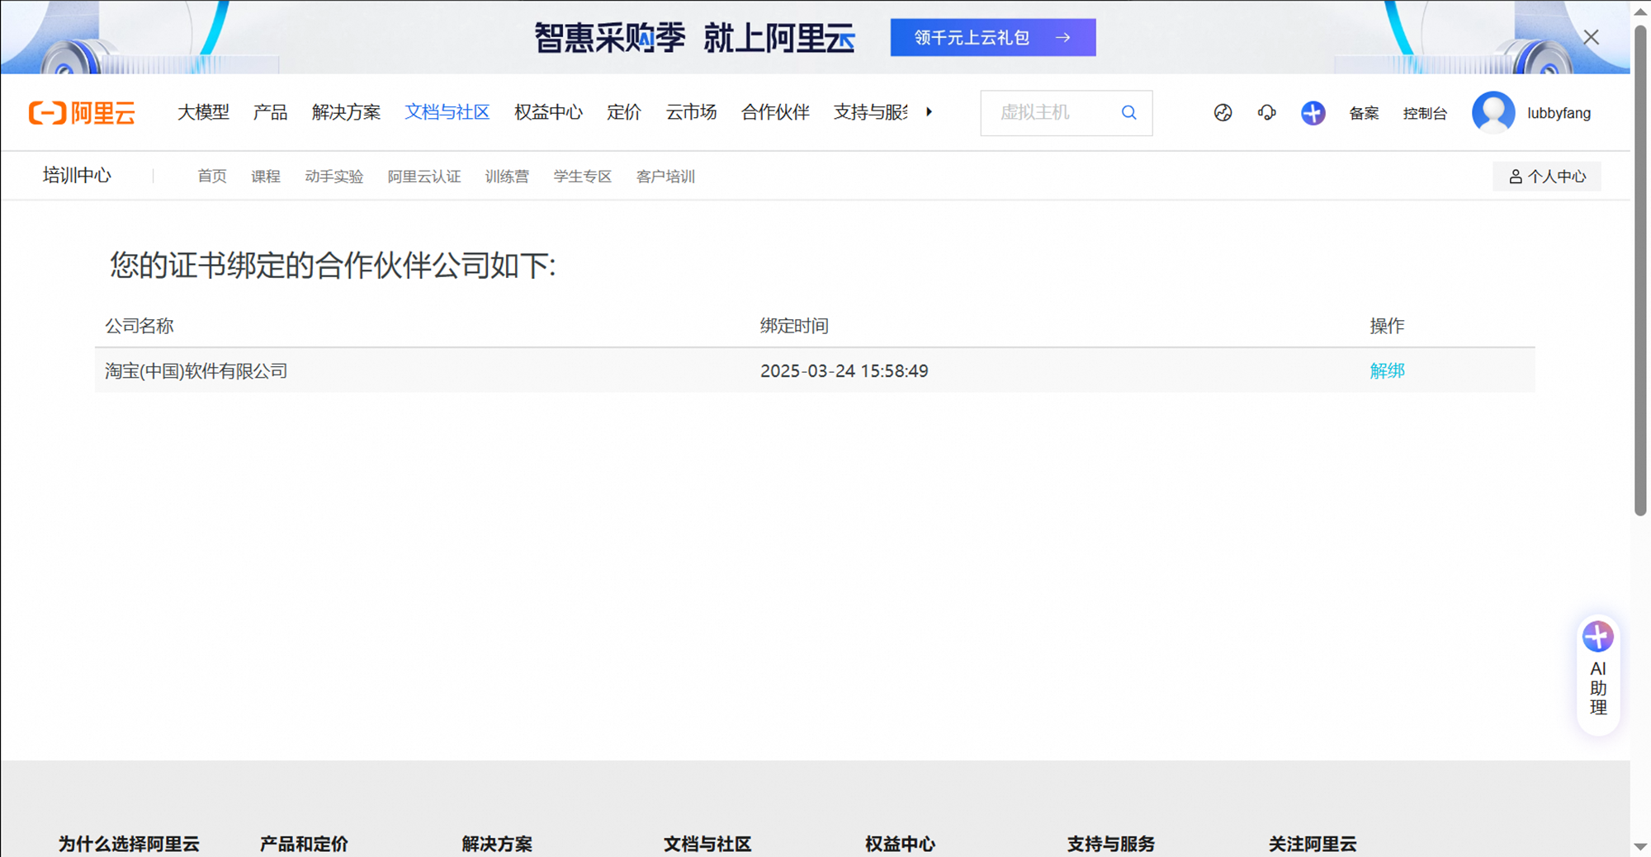
Task: Select the 淘宝(中国)软件有限公司 company name
Action: [196, 371]
